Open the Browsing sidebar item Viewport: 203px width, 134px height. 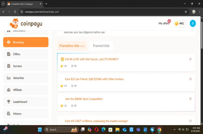pyautogui.click(x=26, y=42)
